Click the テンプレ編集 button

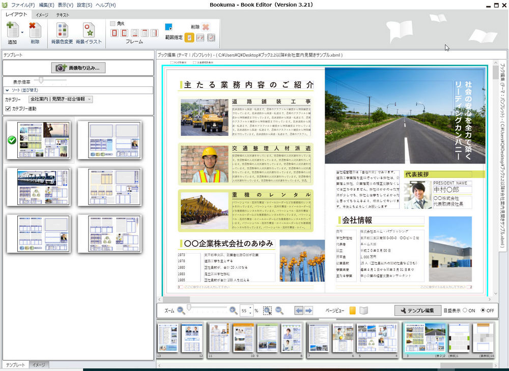pyautogui.click(x=417, y=311)
